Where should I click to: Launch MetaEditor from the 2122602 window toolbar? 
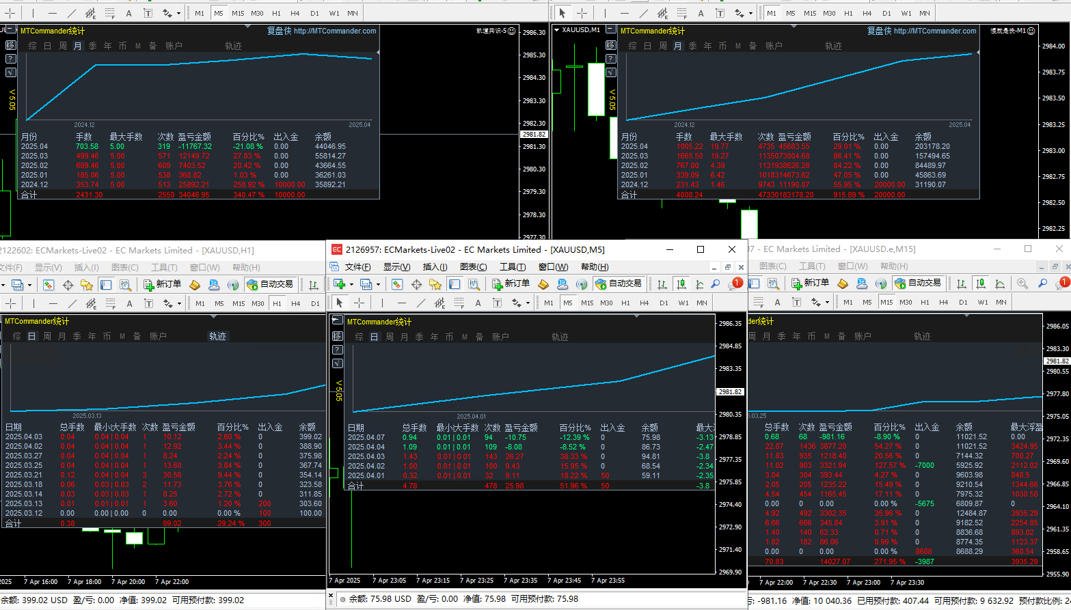[x=195, y=284]
